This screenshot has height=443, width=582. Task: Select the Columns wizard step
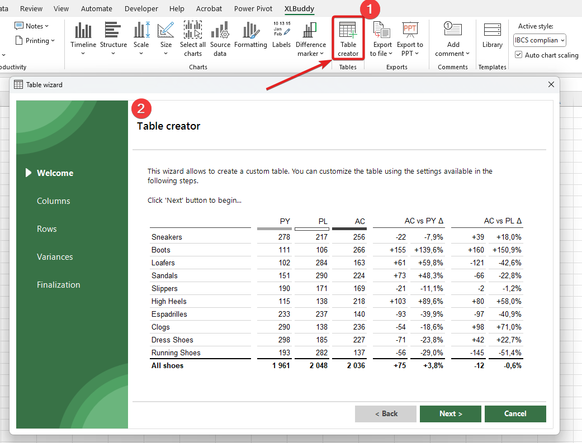click(x=54, y=201)
